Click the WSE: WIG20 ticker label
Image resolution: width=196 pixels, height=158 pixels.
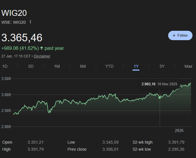13,22
